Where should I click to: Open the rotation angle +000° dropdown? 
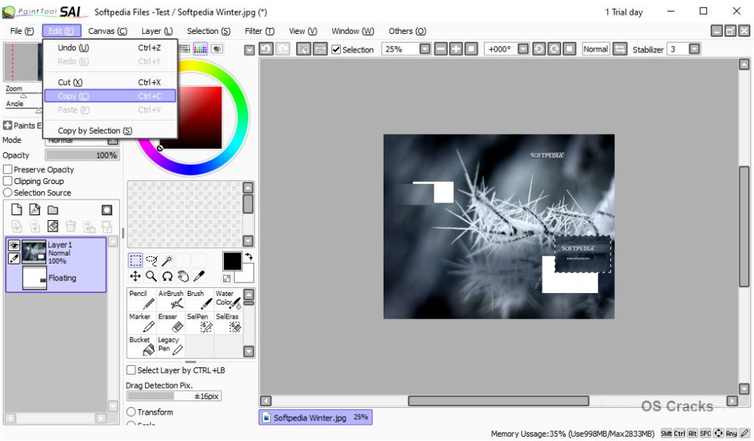click(524, 49)
